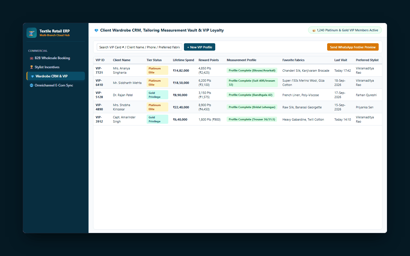Click Capt. Amarinder Singh's name

pos(124,119)
